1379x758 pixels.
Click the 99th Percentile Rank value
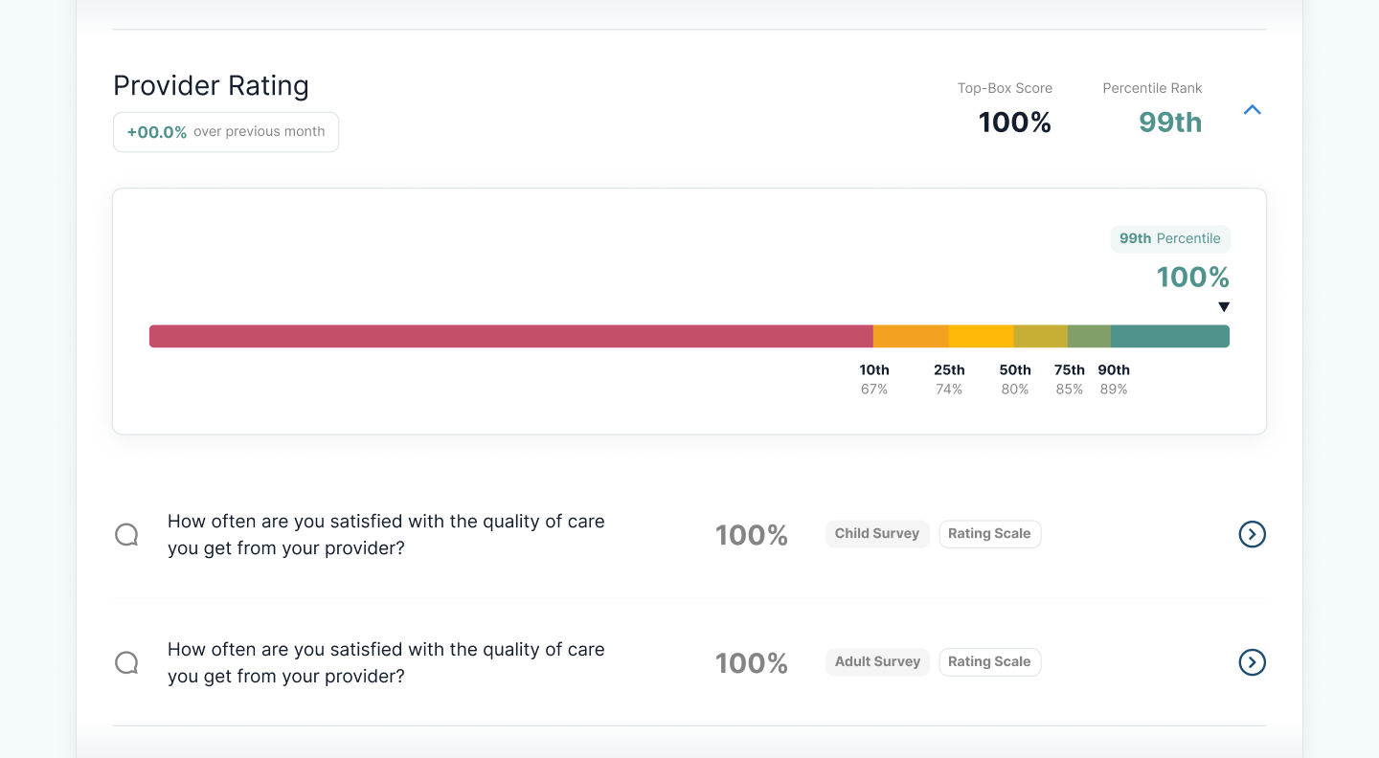1169,123
